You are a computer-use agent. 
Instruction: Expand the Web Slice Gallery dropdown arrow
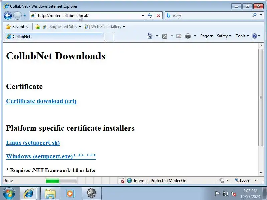tap(124, 27)
